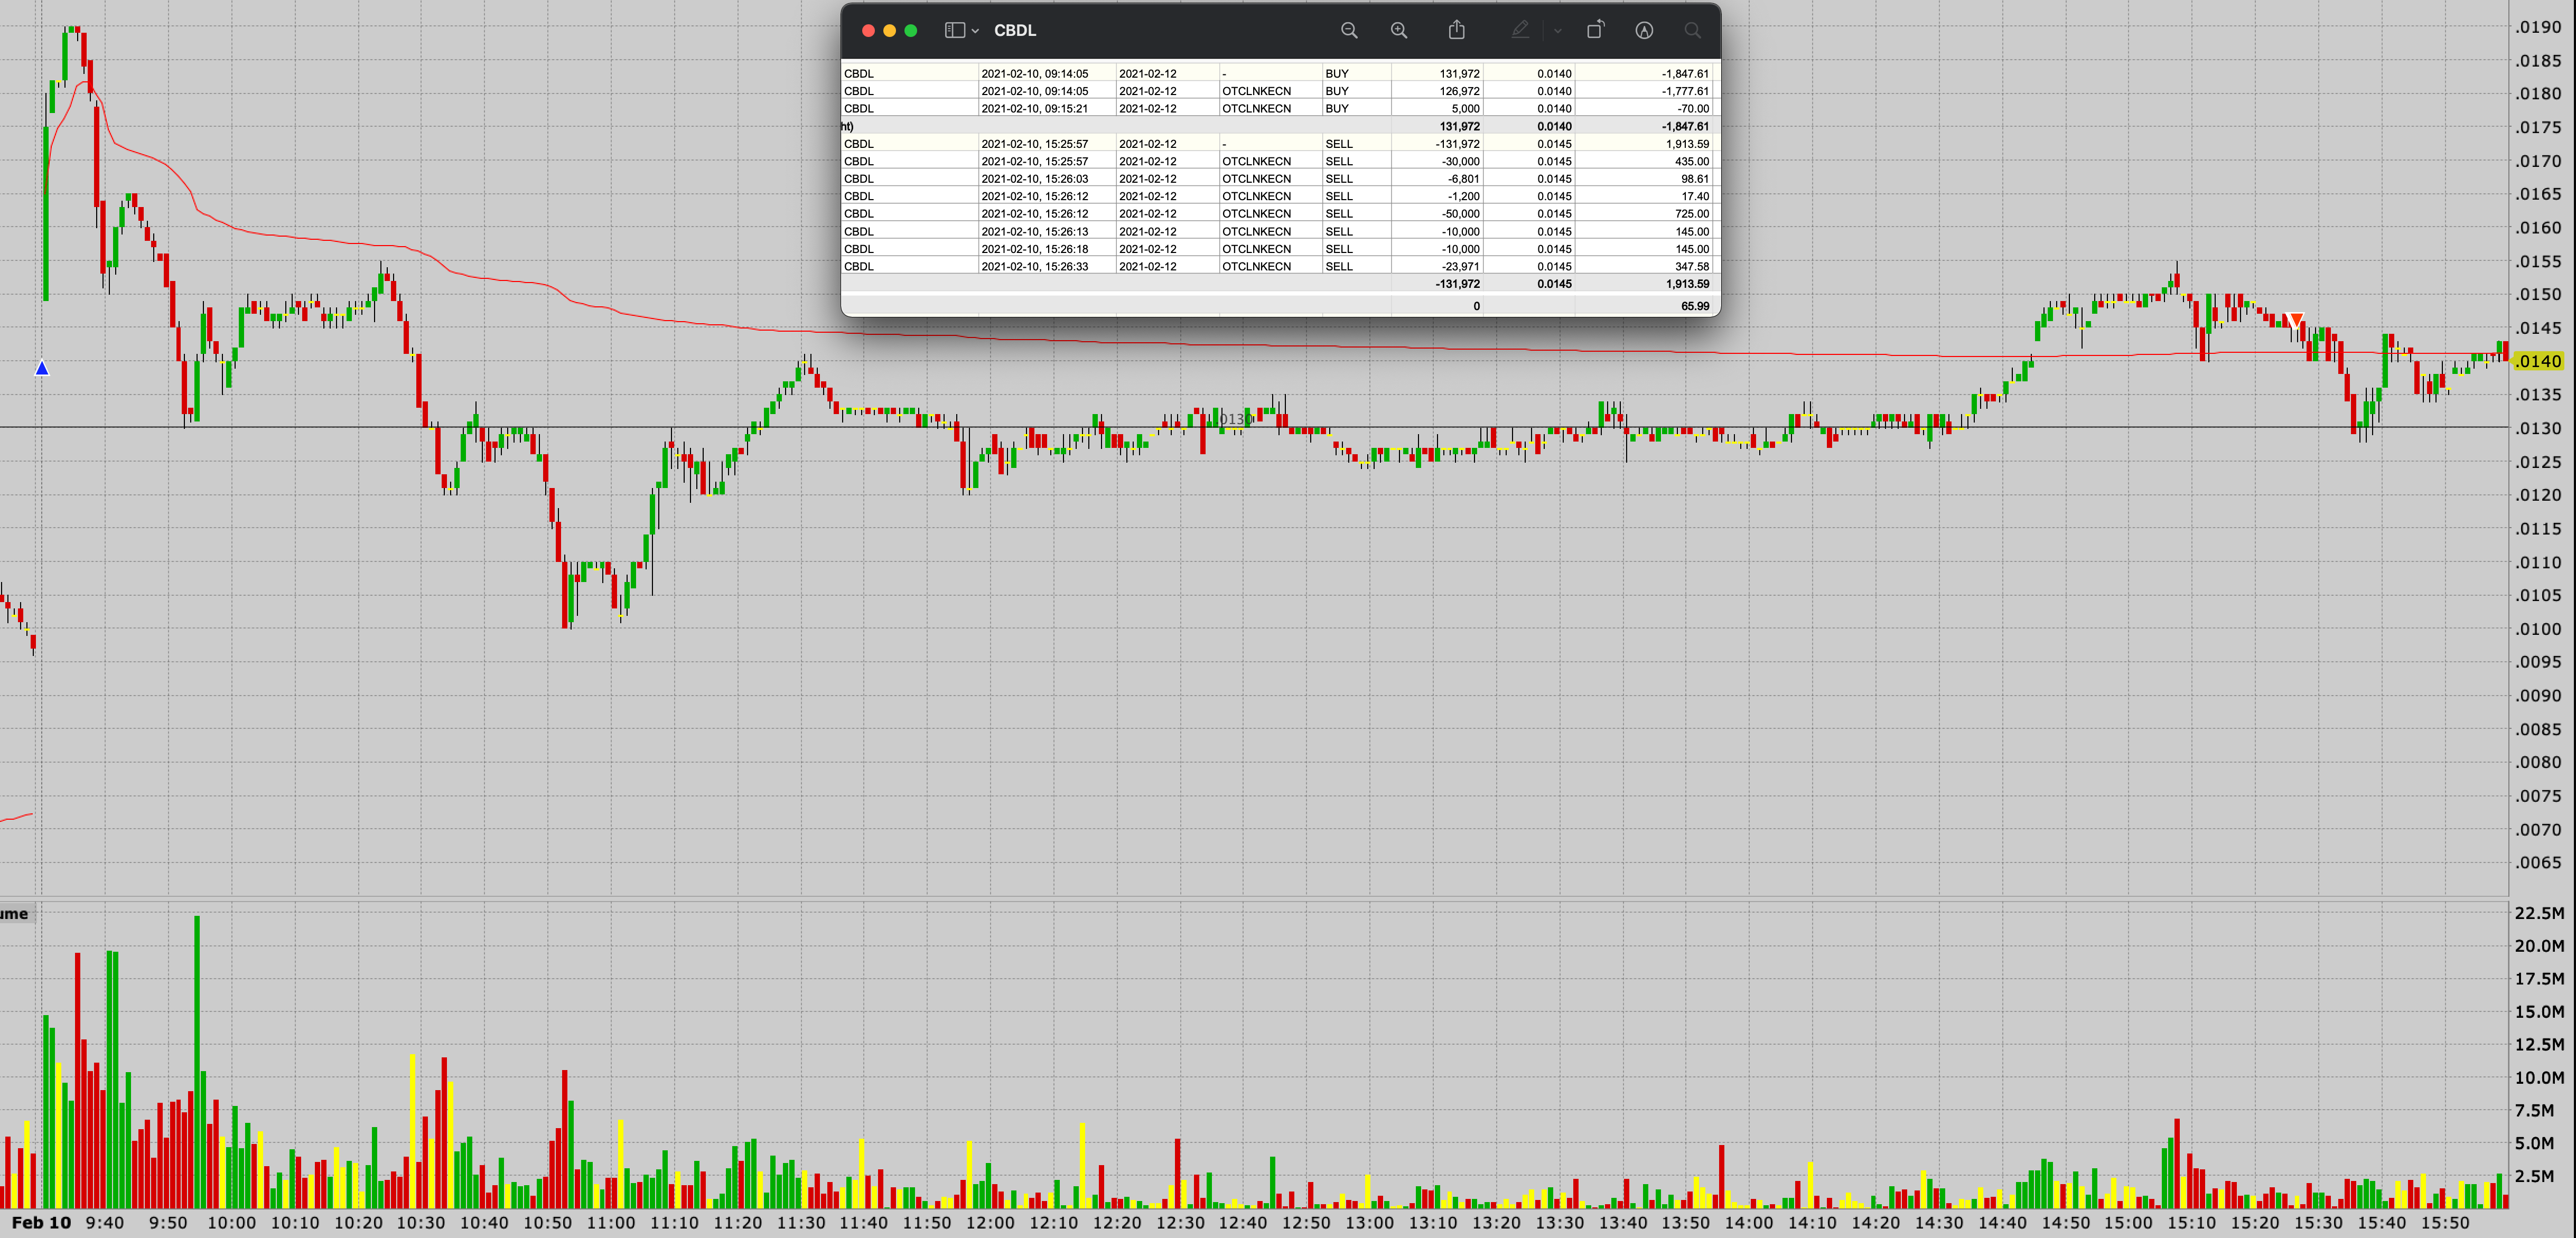Click the CBDL window title
This screenshot has height=1238, width=2576.
[x=1015, y=30]
